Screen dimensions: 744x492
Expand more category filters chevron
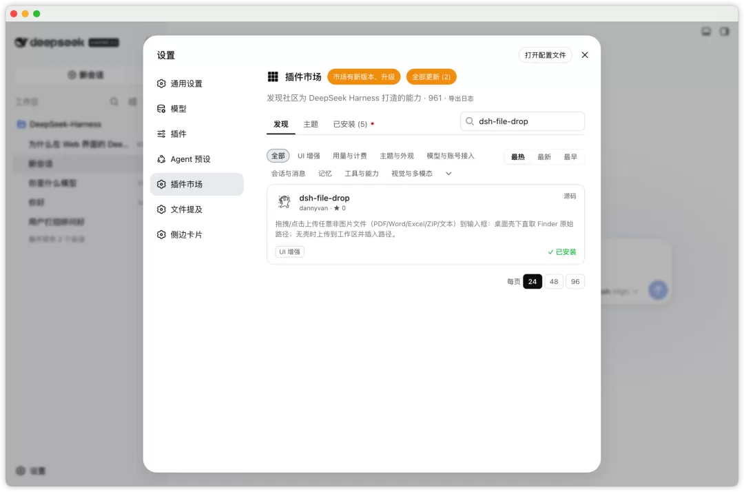coord(448,174)
